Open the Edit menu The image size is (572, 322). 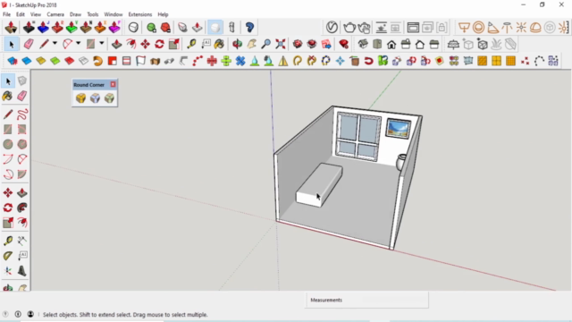click(21, 14)
